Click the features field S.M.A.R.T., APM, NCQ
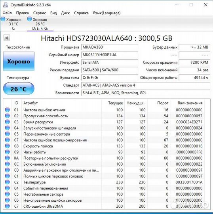213x214 pixels. coord(146,93)
